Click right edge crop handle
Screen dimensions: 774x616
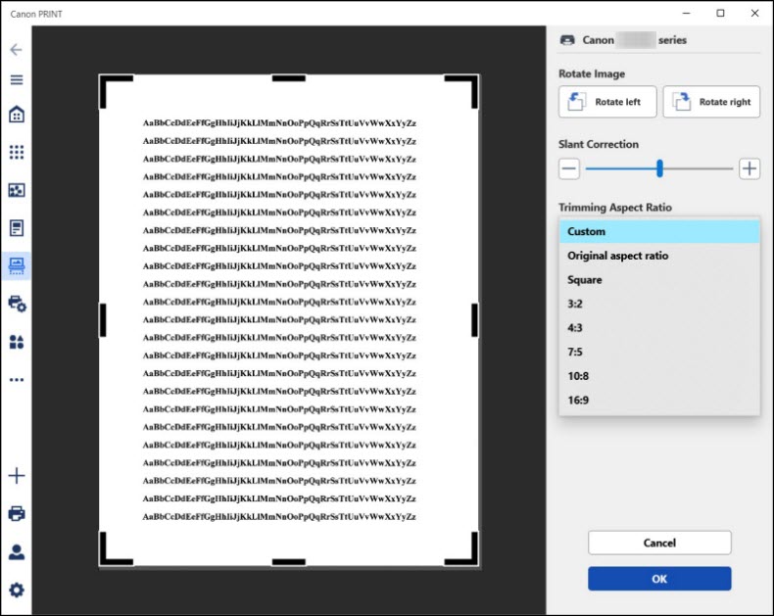[x=475, y=320]
